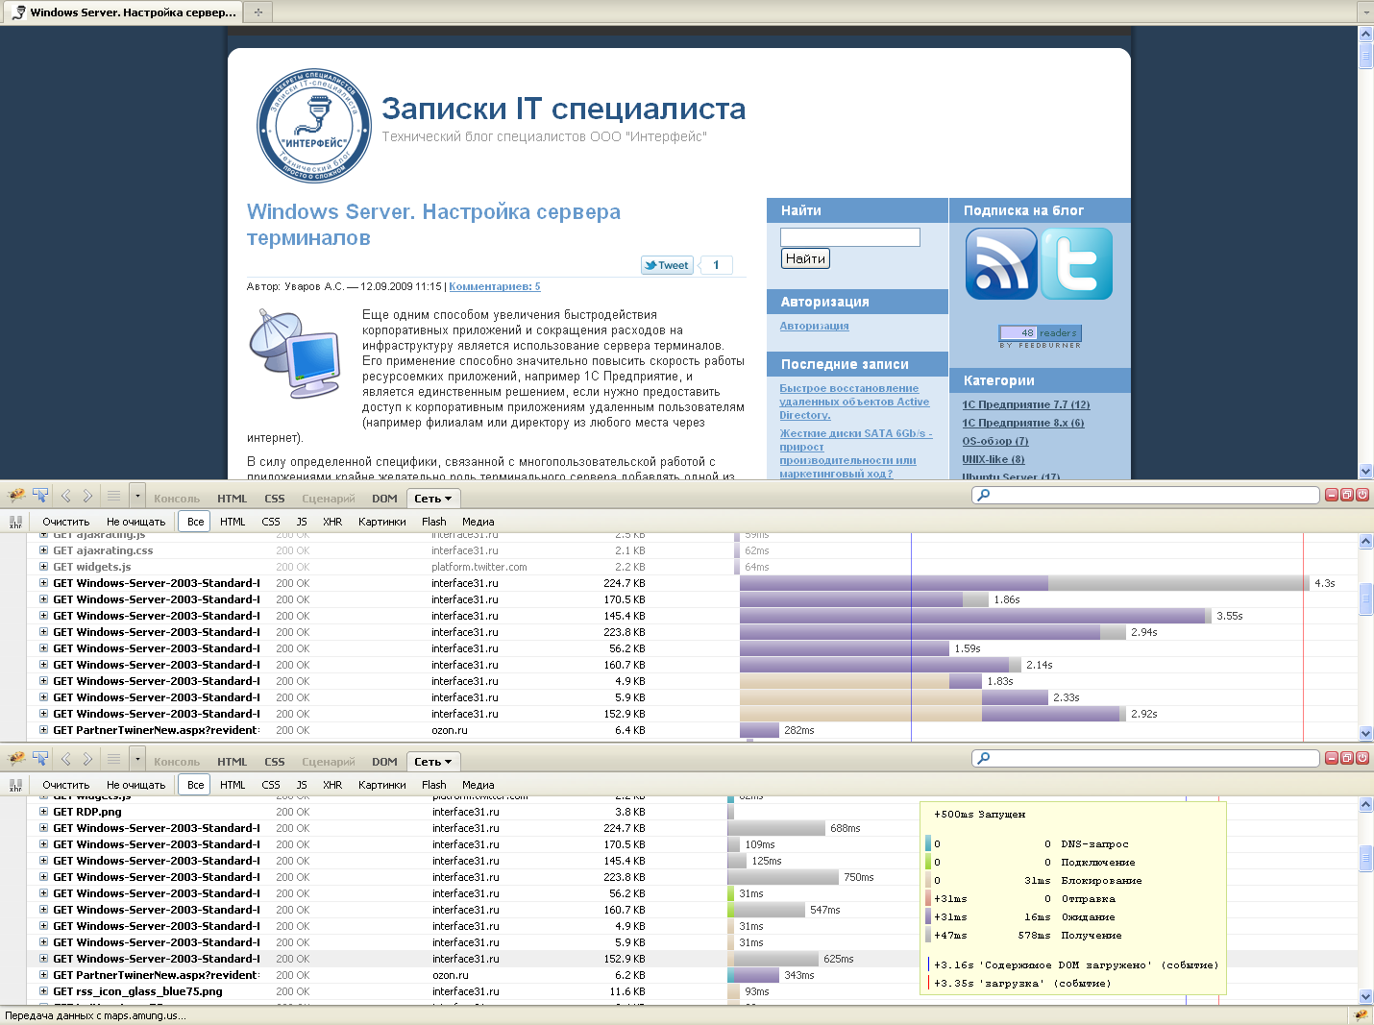Image resolution: width=1374 pixels, height=1025 pixels.
Task: Click the forward arrow in lower Firebug toolbar
Action: (x=87, y=759)
